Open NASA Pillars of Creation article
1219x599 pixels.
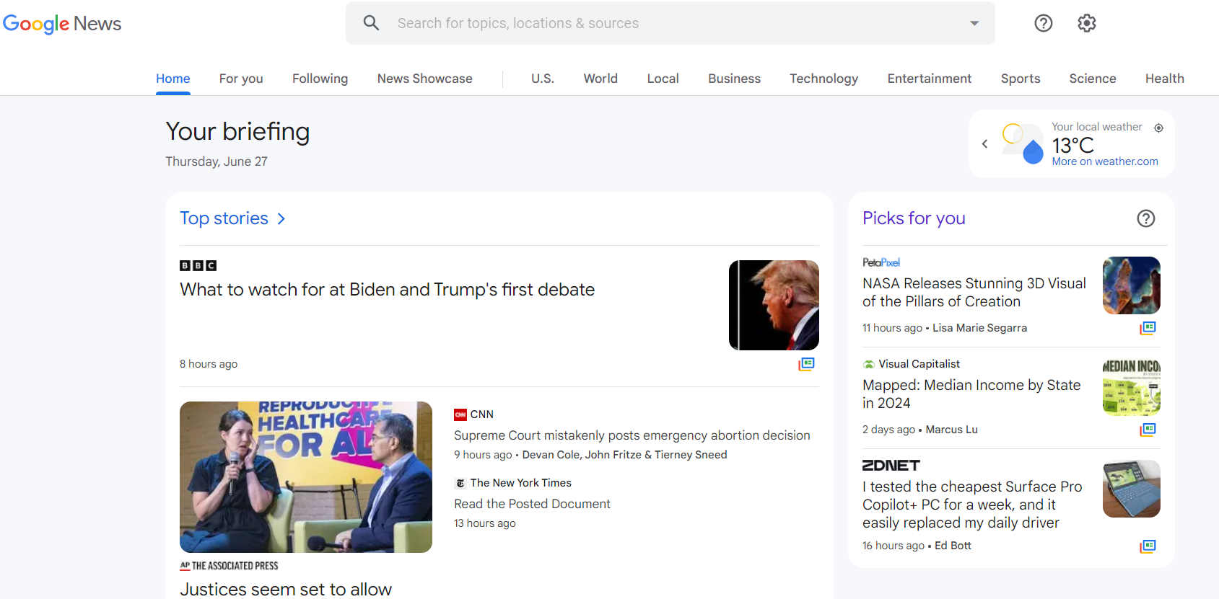click(974, 293)
